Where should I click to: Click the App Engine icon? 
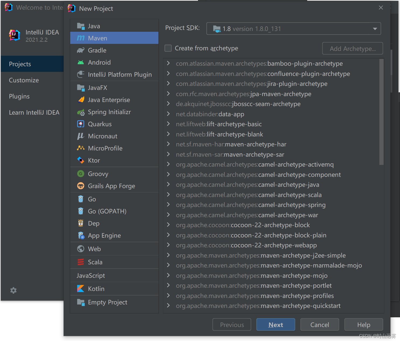pyautogui.click(x=81, y=235)
